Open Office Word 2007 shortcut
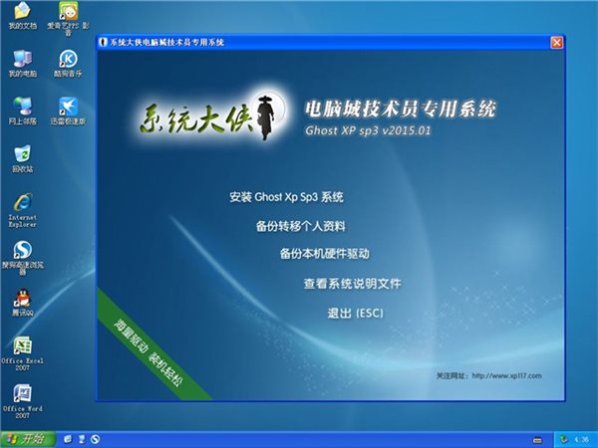The image size is (598, 448). click(x=23, y=401)
